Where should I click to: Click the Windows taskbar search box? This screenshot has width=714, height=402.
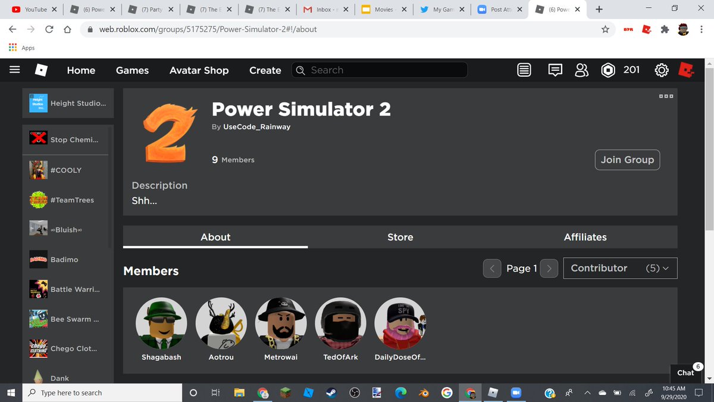(x=102, y=392)
